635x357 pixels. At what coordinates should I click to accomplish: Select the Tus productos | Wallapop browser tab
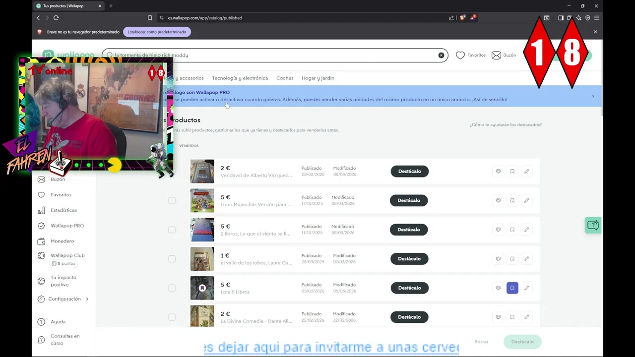tap(68, 6)
